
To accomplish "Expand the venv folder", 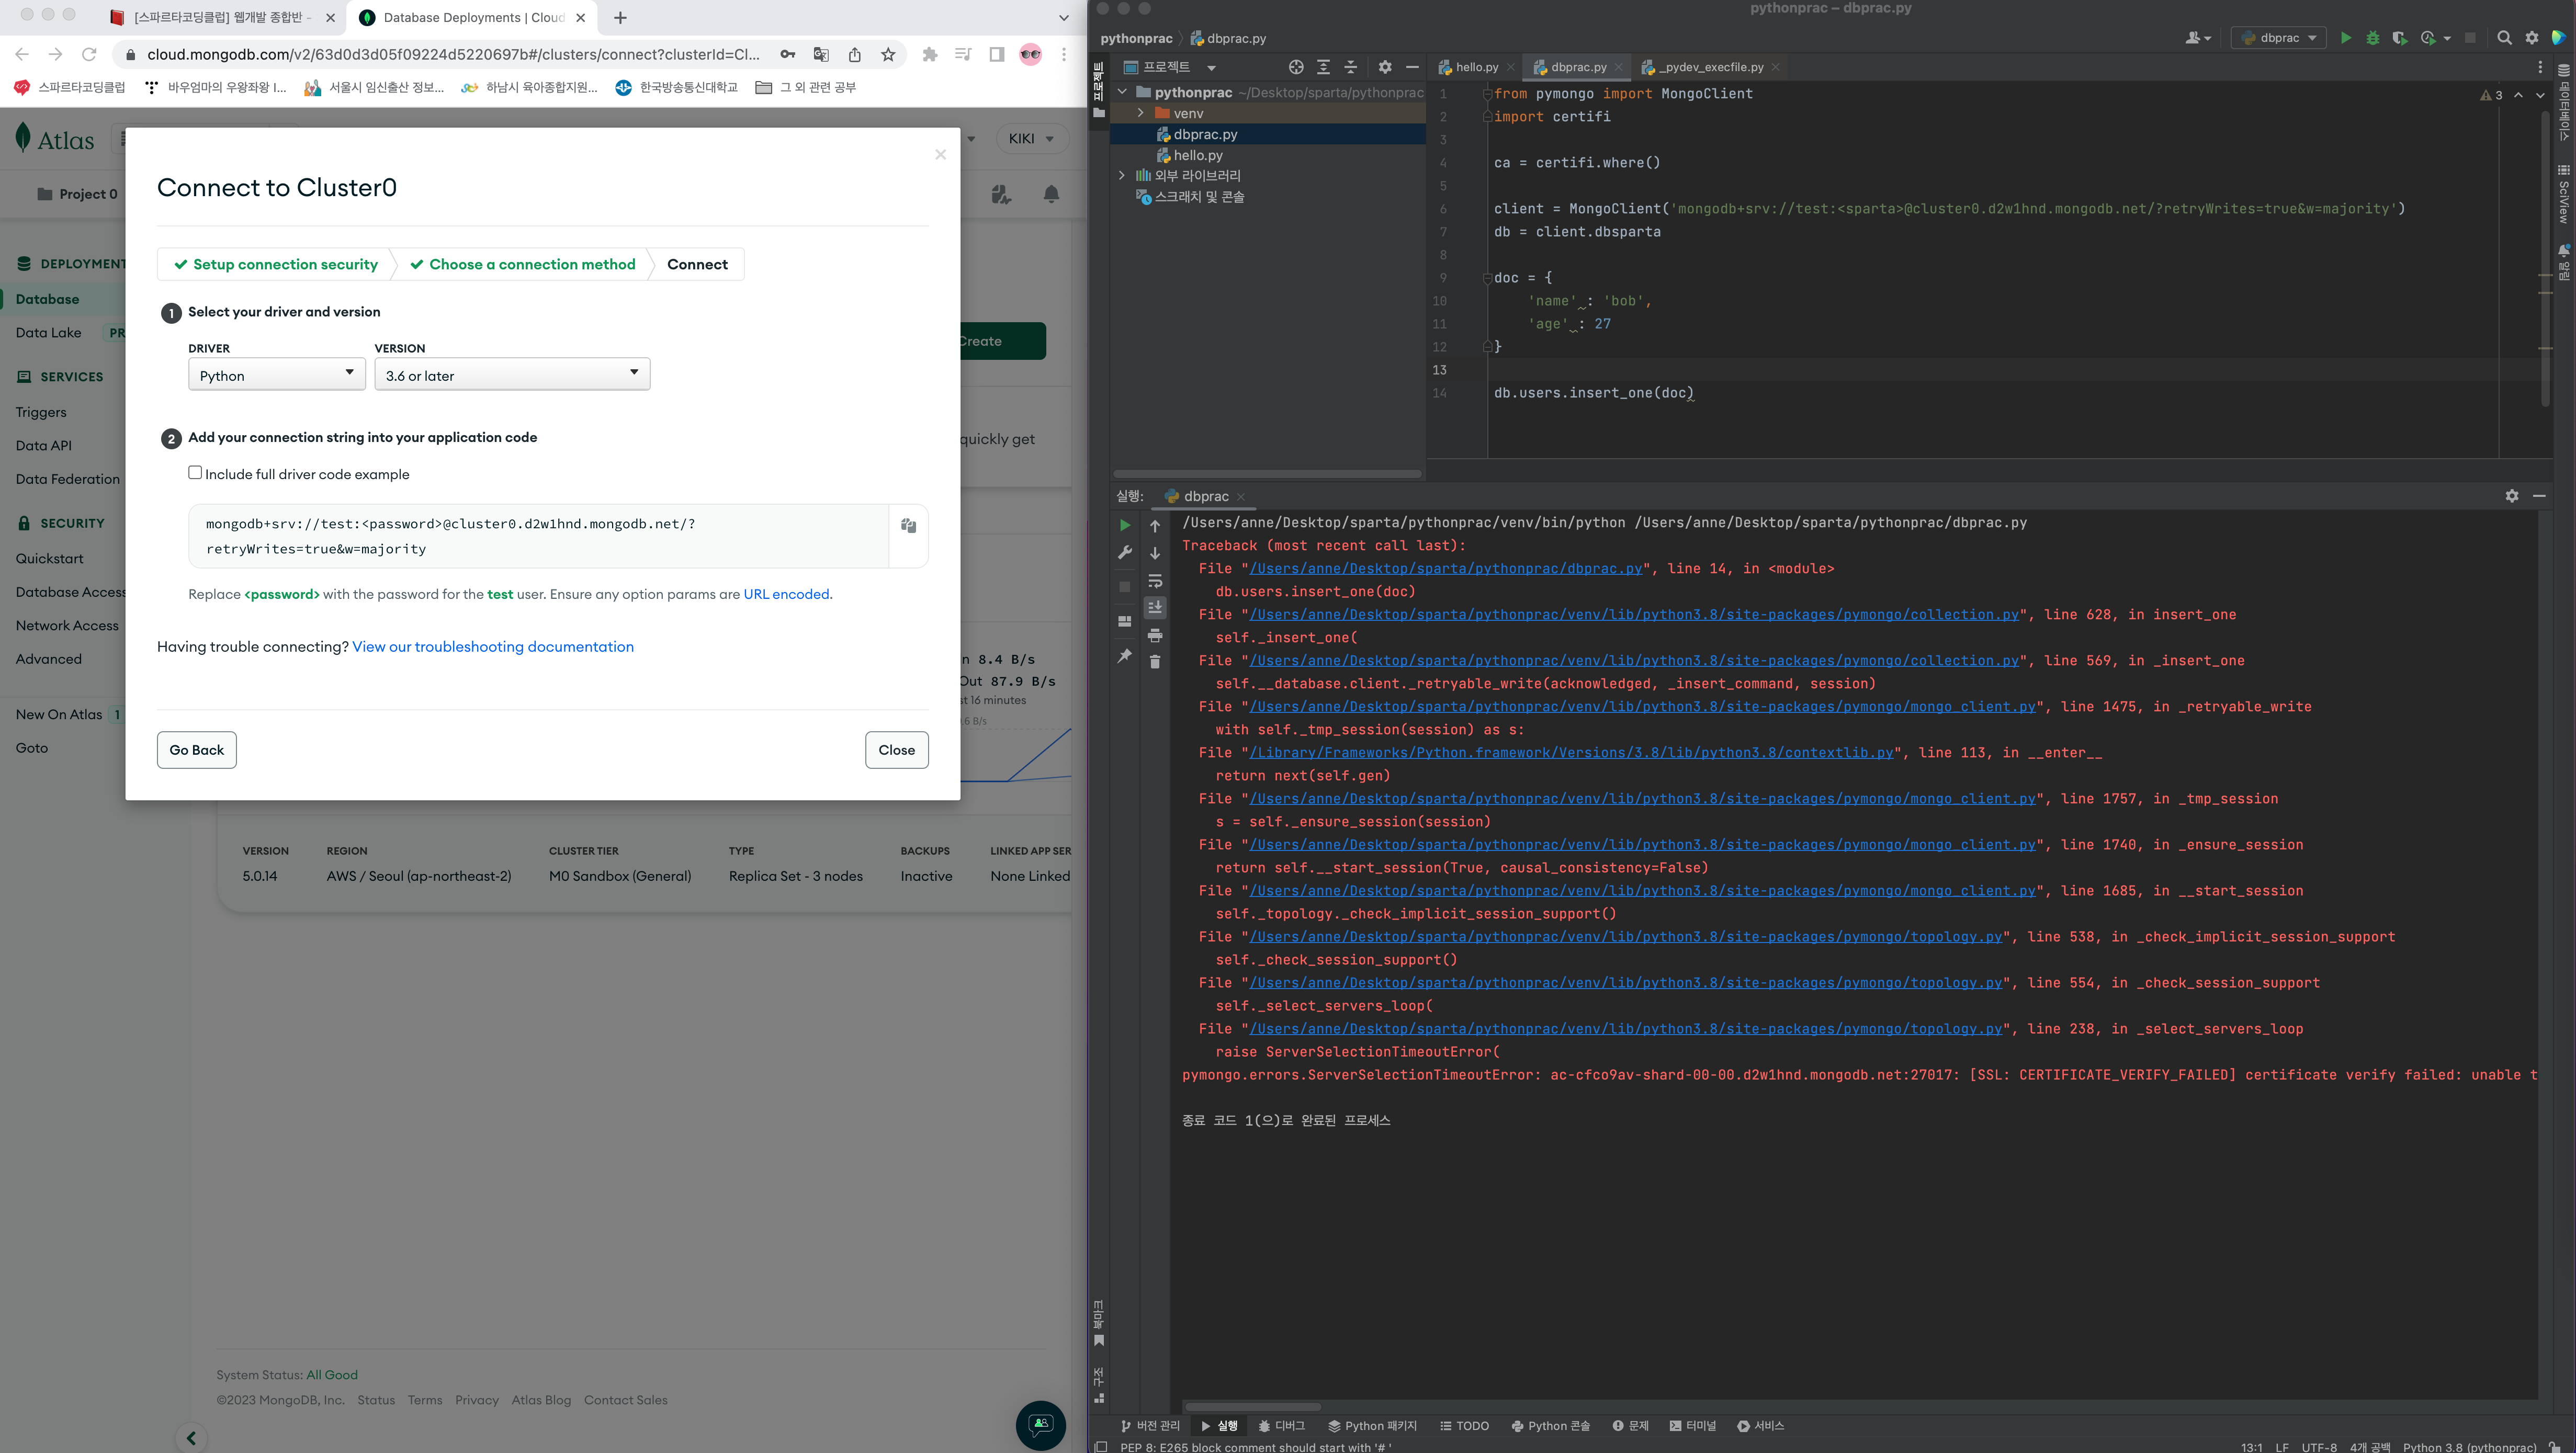I will [x=1141, y=113].
